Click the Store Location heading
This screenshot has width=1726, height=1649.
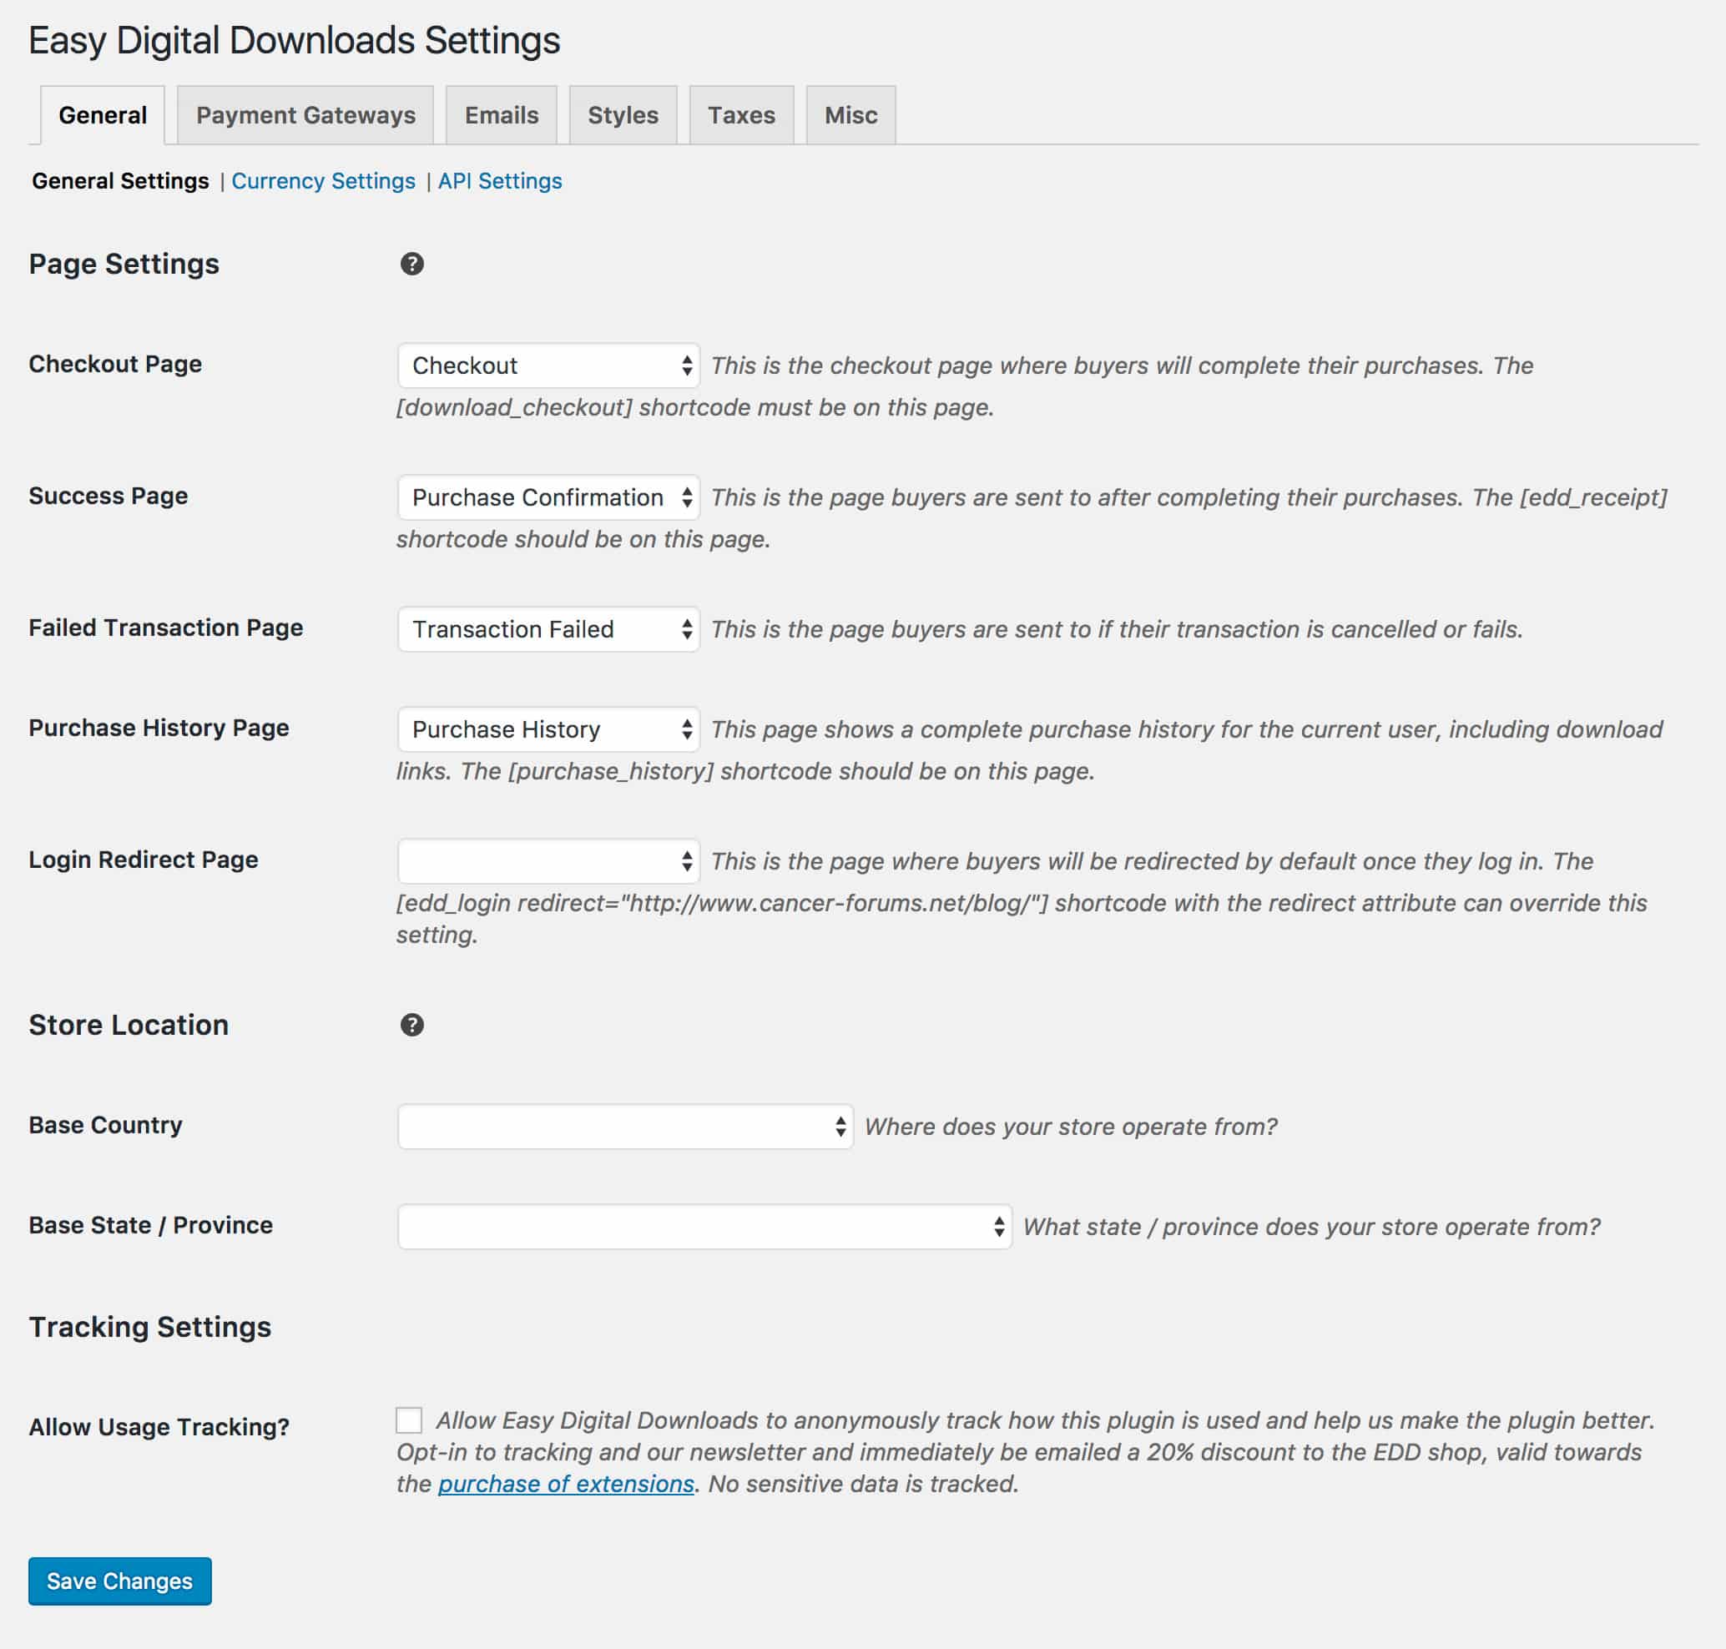click(x=129, y=1025)
